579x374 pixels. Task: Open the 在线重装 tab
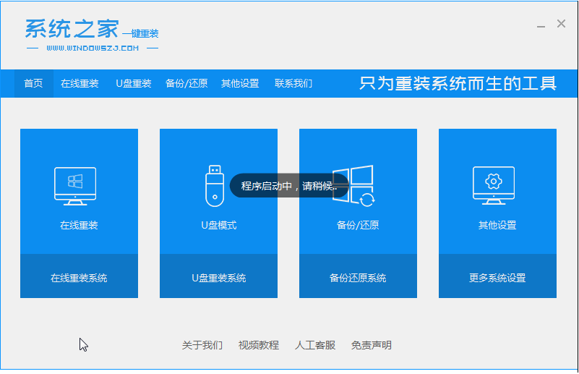click(80, 83)
